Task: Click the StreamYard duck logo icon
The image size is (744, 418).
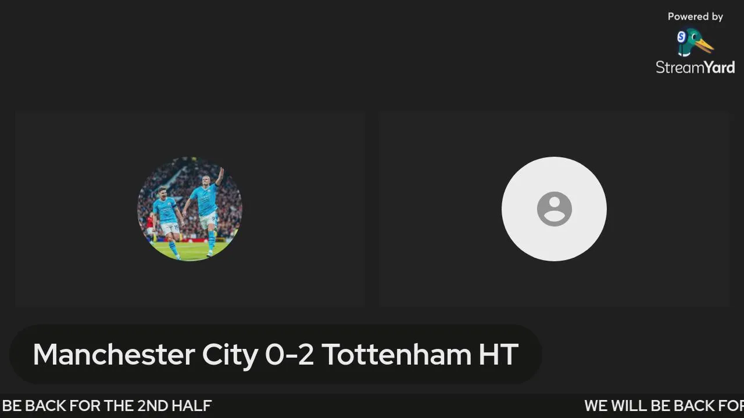Action: click(695, 42)
